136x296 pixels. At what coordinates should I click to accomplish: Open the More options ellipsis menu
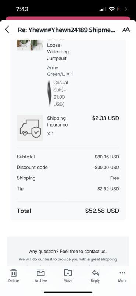pos(122,276)
